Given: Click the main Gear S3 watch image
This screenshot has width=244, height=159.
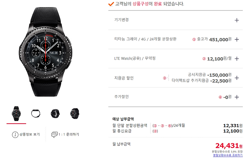Looking at the screenshot, I should pos(45,52).
